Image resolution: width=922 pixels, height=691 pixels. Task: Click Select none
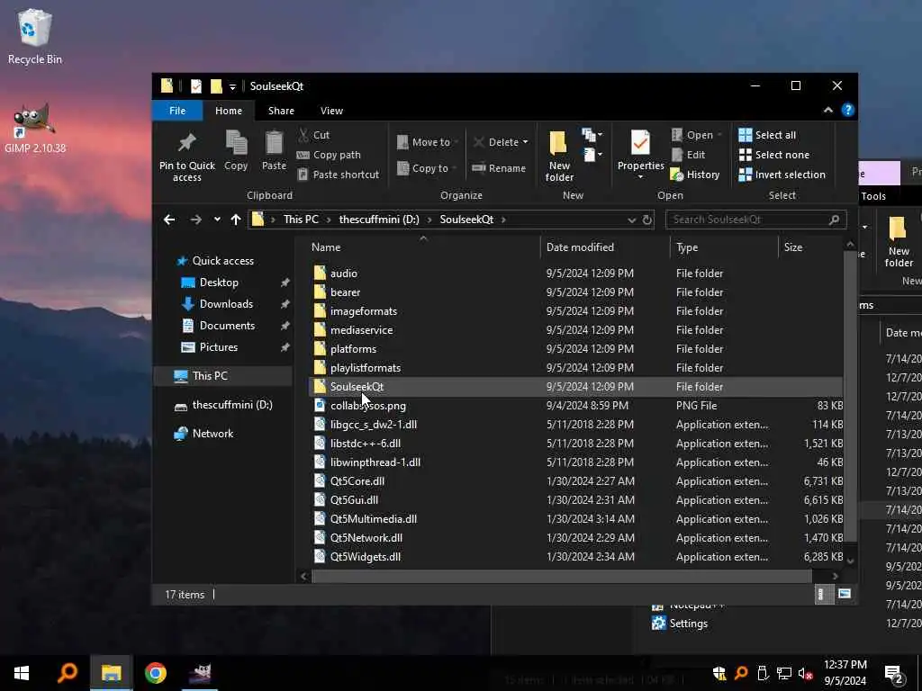coord(773,155)
